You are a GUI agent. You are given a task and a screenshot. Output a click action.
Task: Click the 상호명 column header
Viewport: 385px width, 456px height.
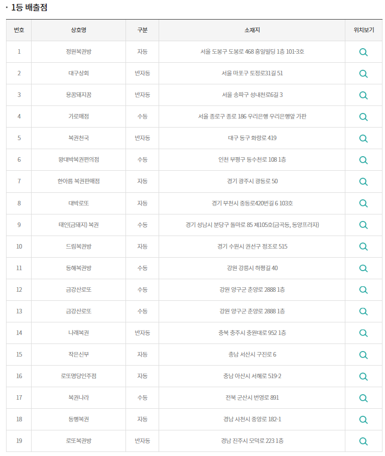(x=78, y=30)
